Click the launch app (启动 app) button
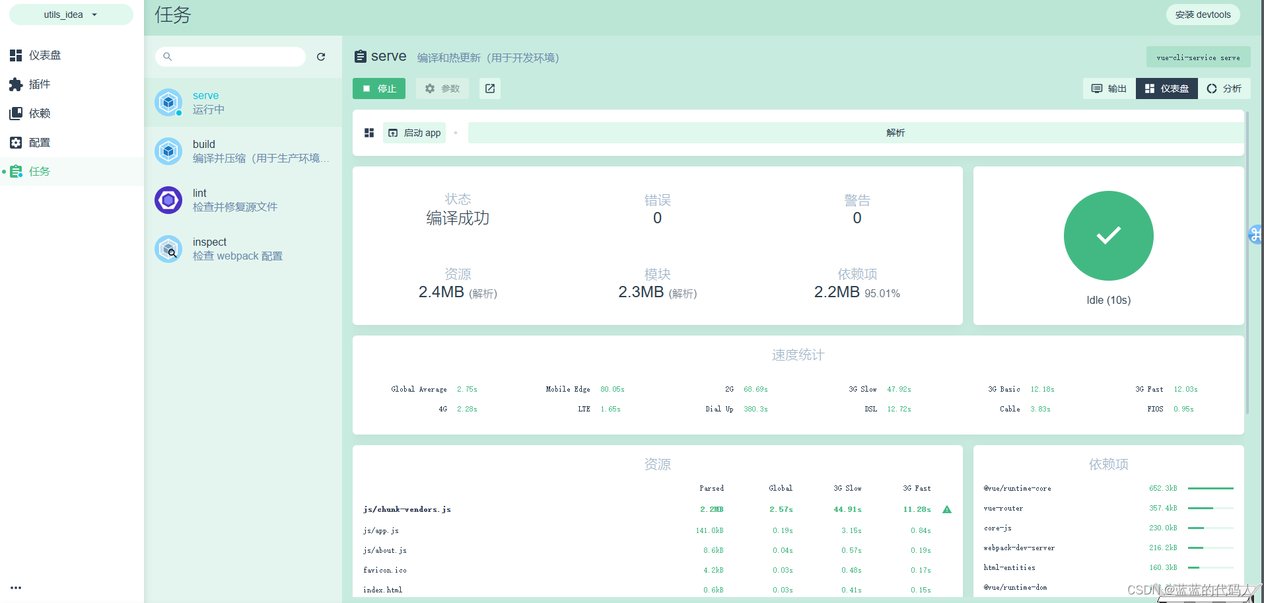This screenshot has width=1264, height=603. click(x=415, y=133)
